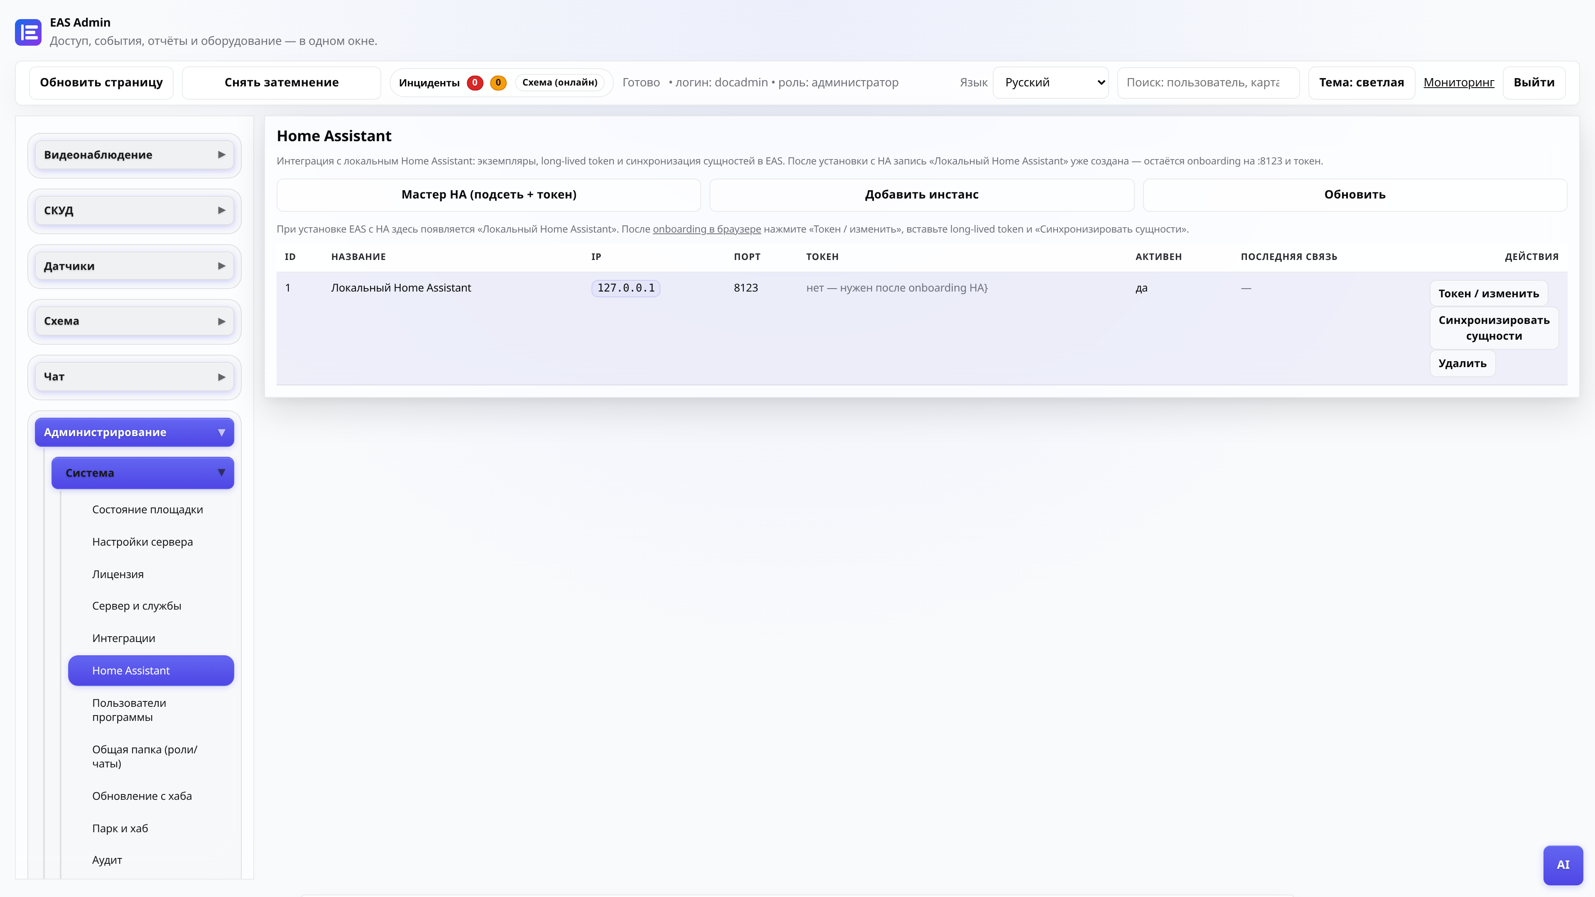Click the АКТИВЕН column header
The image size is (1595, 897).
pyautogui.click(x=1158, y=257)
